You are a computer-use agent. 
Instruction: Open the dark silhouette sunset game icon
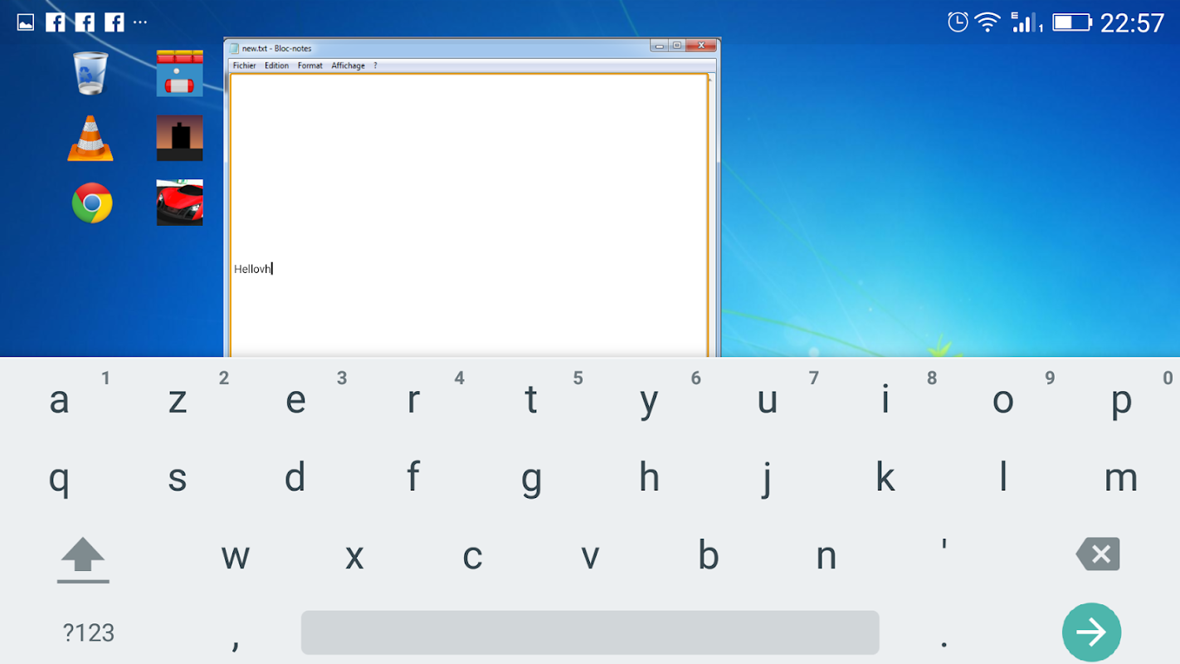(180, 138)
